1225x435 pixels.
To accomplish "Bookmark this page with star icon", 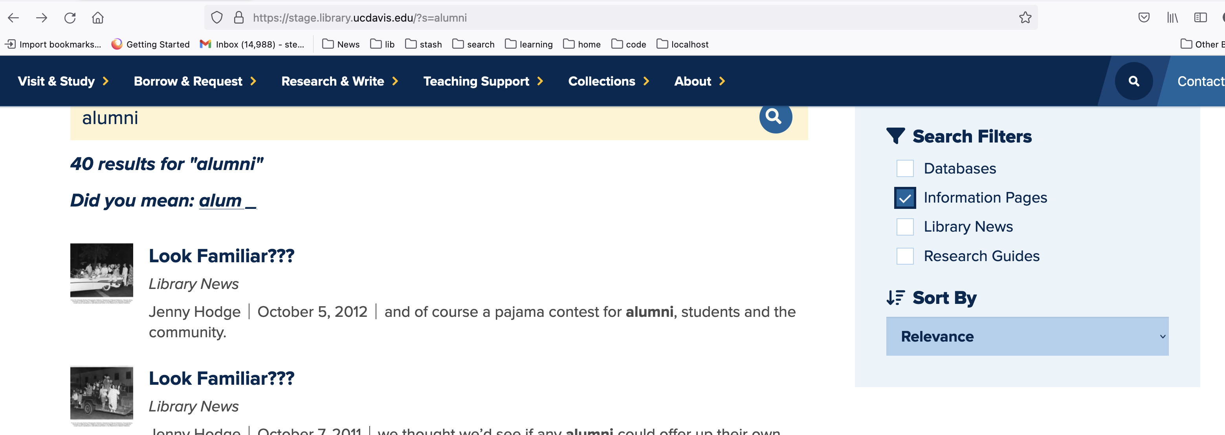I will (1025, 18).
